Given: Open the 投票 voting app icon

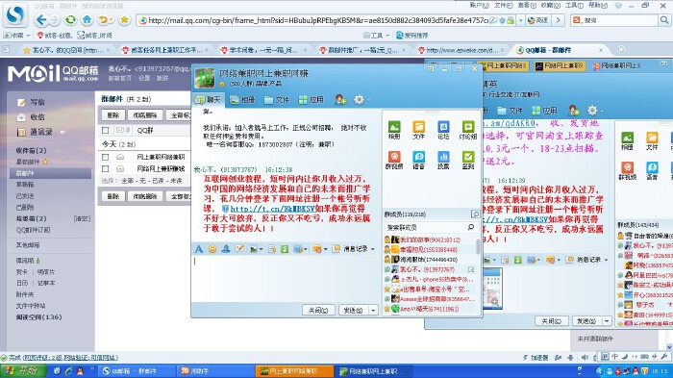Looking at the screenshot, I should [443, 160].
